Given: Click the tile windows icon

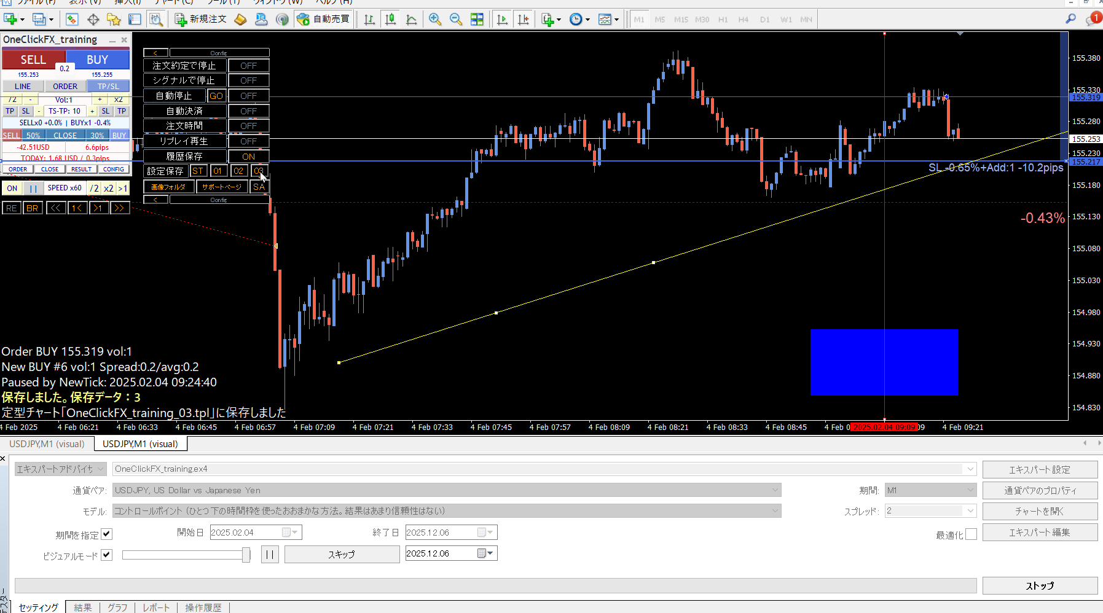Looking at the screenshot, I should [x=477, y=19].
